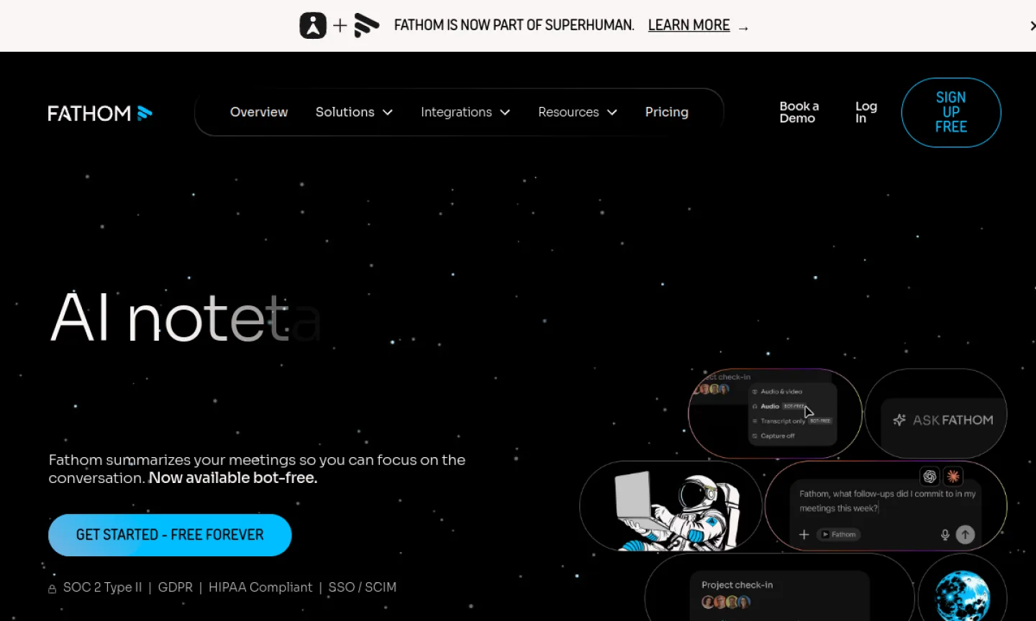The height and width of the screenshot is (621, 1036).
Task: Click the 'Capture off' option text
Action: [778, 436]
